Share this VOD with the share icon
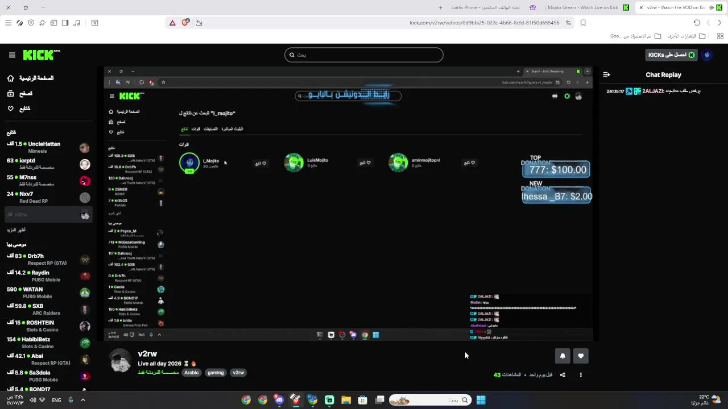The width and height of the screenshot is (728, 409). [x=562, y=375]
